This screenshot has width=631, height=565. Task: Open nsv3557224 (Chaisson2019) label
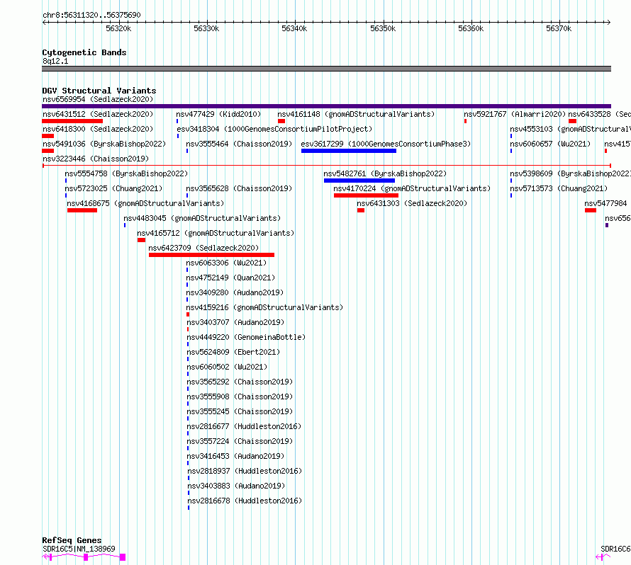pos(240,441)
